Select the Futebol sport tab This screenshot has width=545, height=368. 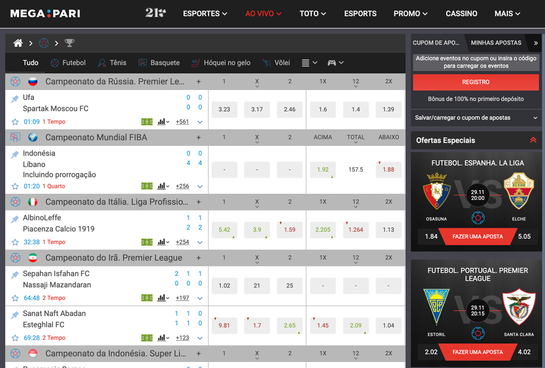pyautogui.click(x=68, y=63)
